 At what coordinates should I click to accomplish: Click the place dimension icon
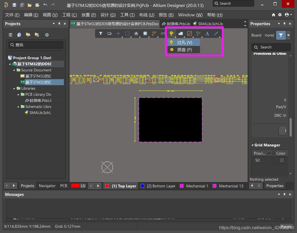point(198,33)
